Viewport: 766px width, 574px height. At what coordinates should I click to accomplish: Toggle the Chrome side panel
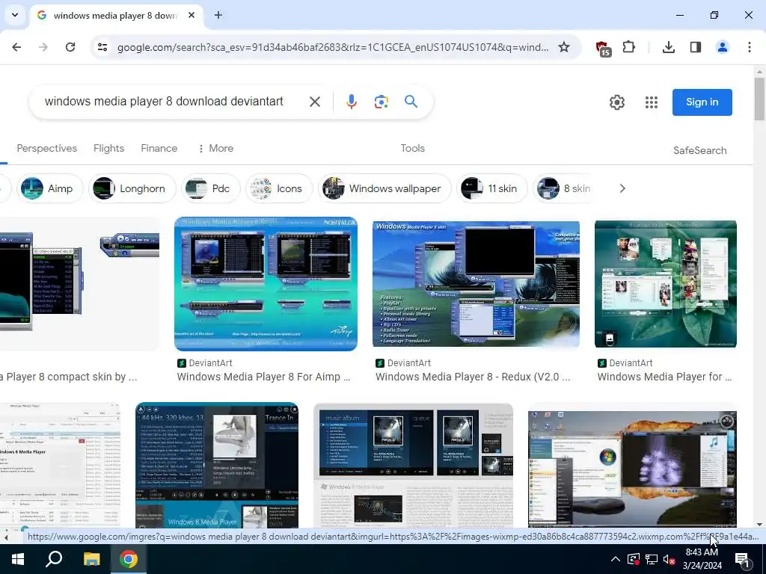point(695,47)
